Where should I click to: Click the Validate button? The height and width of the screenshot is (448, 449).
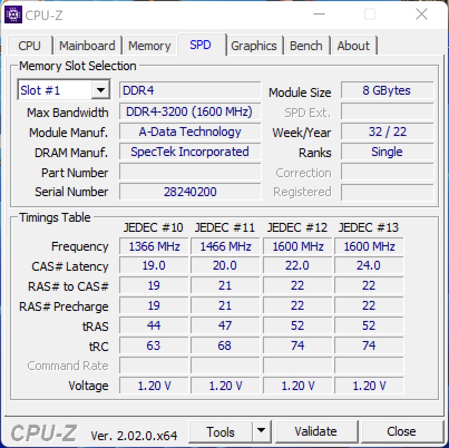click(x=316, y=432)
